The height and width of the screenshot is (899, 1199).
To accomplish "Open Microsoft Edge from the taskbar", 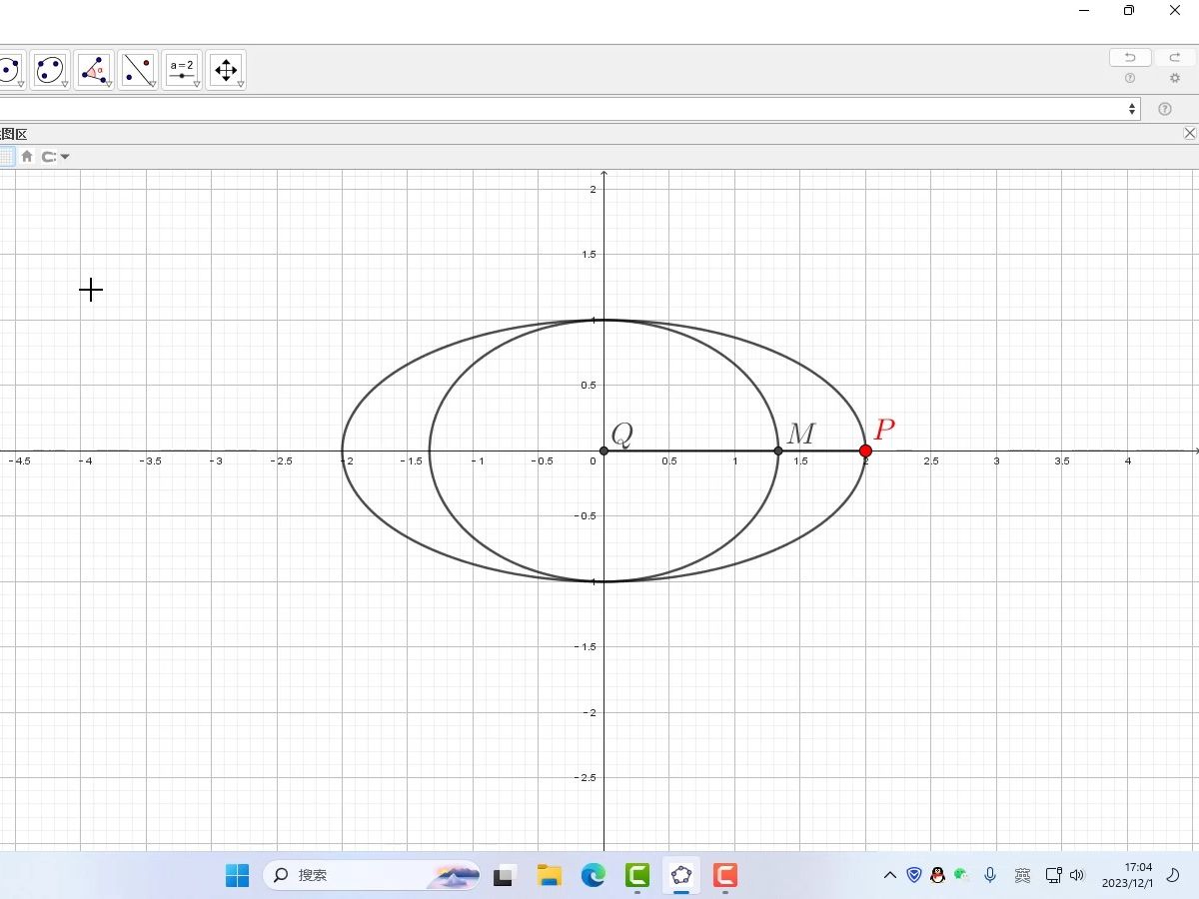I will 594,875.
